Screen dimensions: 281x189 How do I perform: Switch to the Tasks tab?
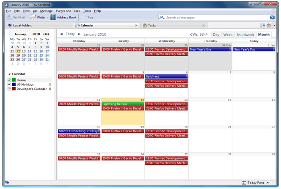coord(174,25)
